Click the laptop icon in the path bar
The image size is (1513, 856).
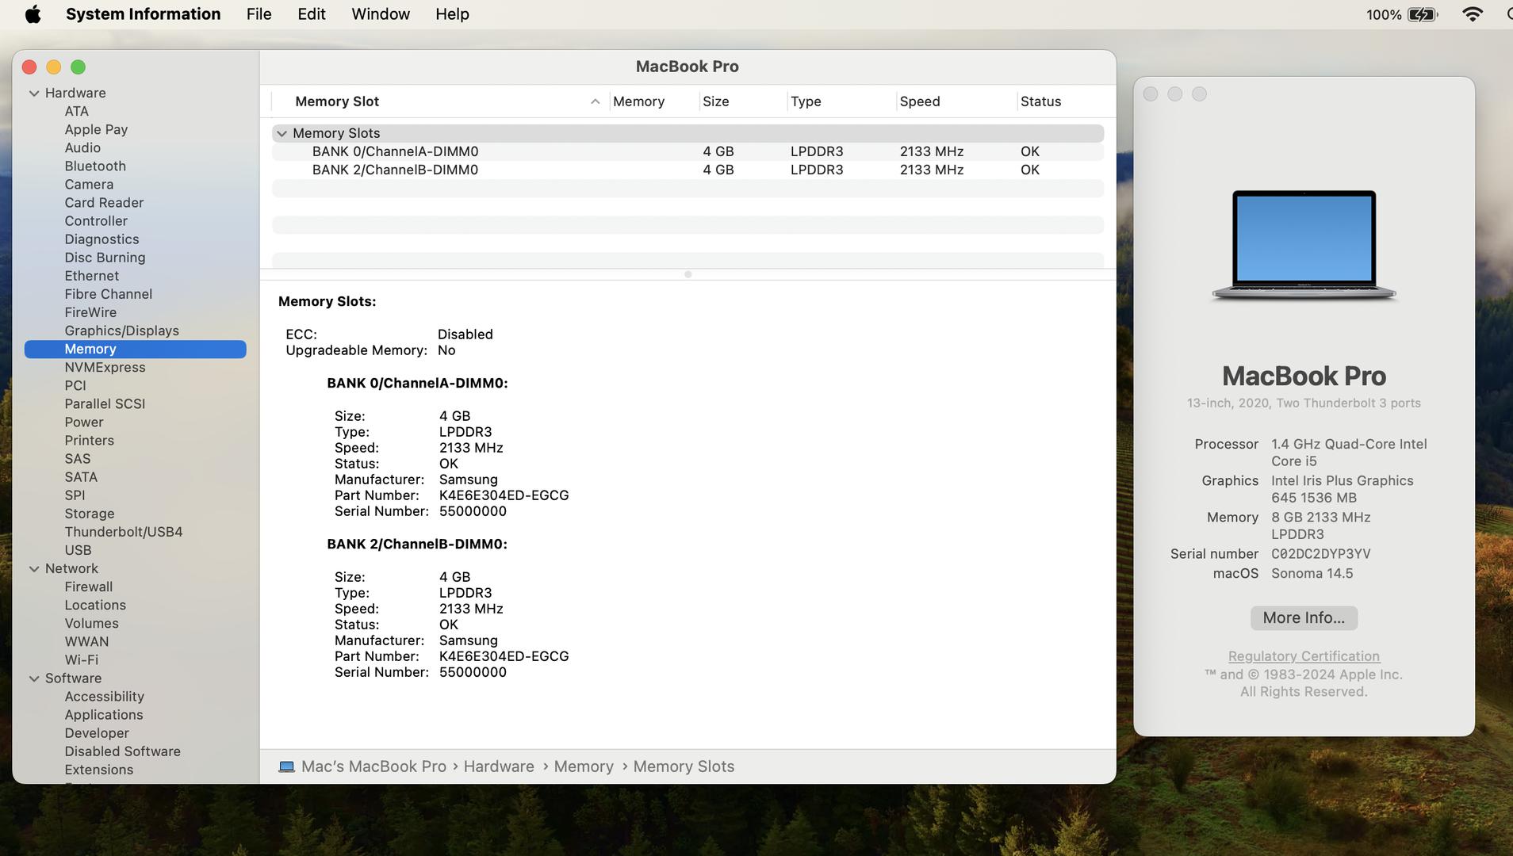tap(286, 766)
